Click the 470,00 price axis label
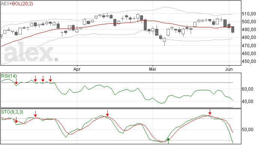The height and width of the screenshot is (145, 259). (x=249, y=46)
